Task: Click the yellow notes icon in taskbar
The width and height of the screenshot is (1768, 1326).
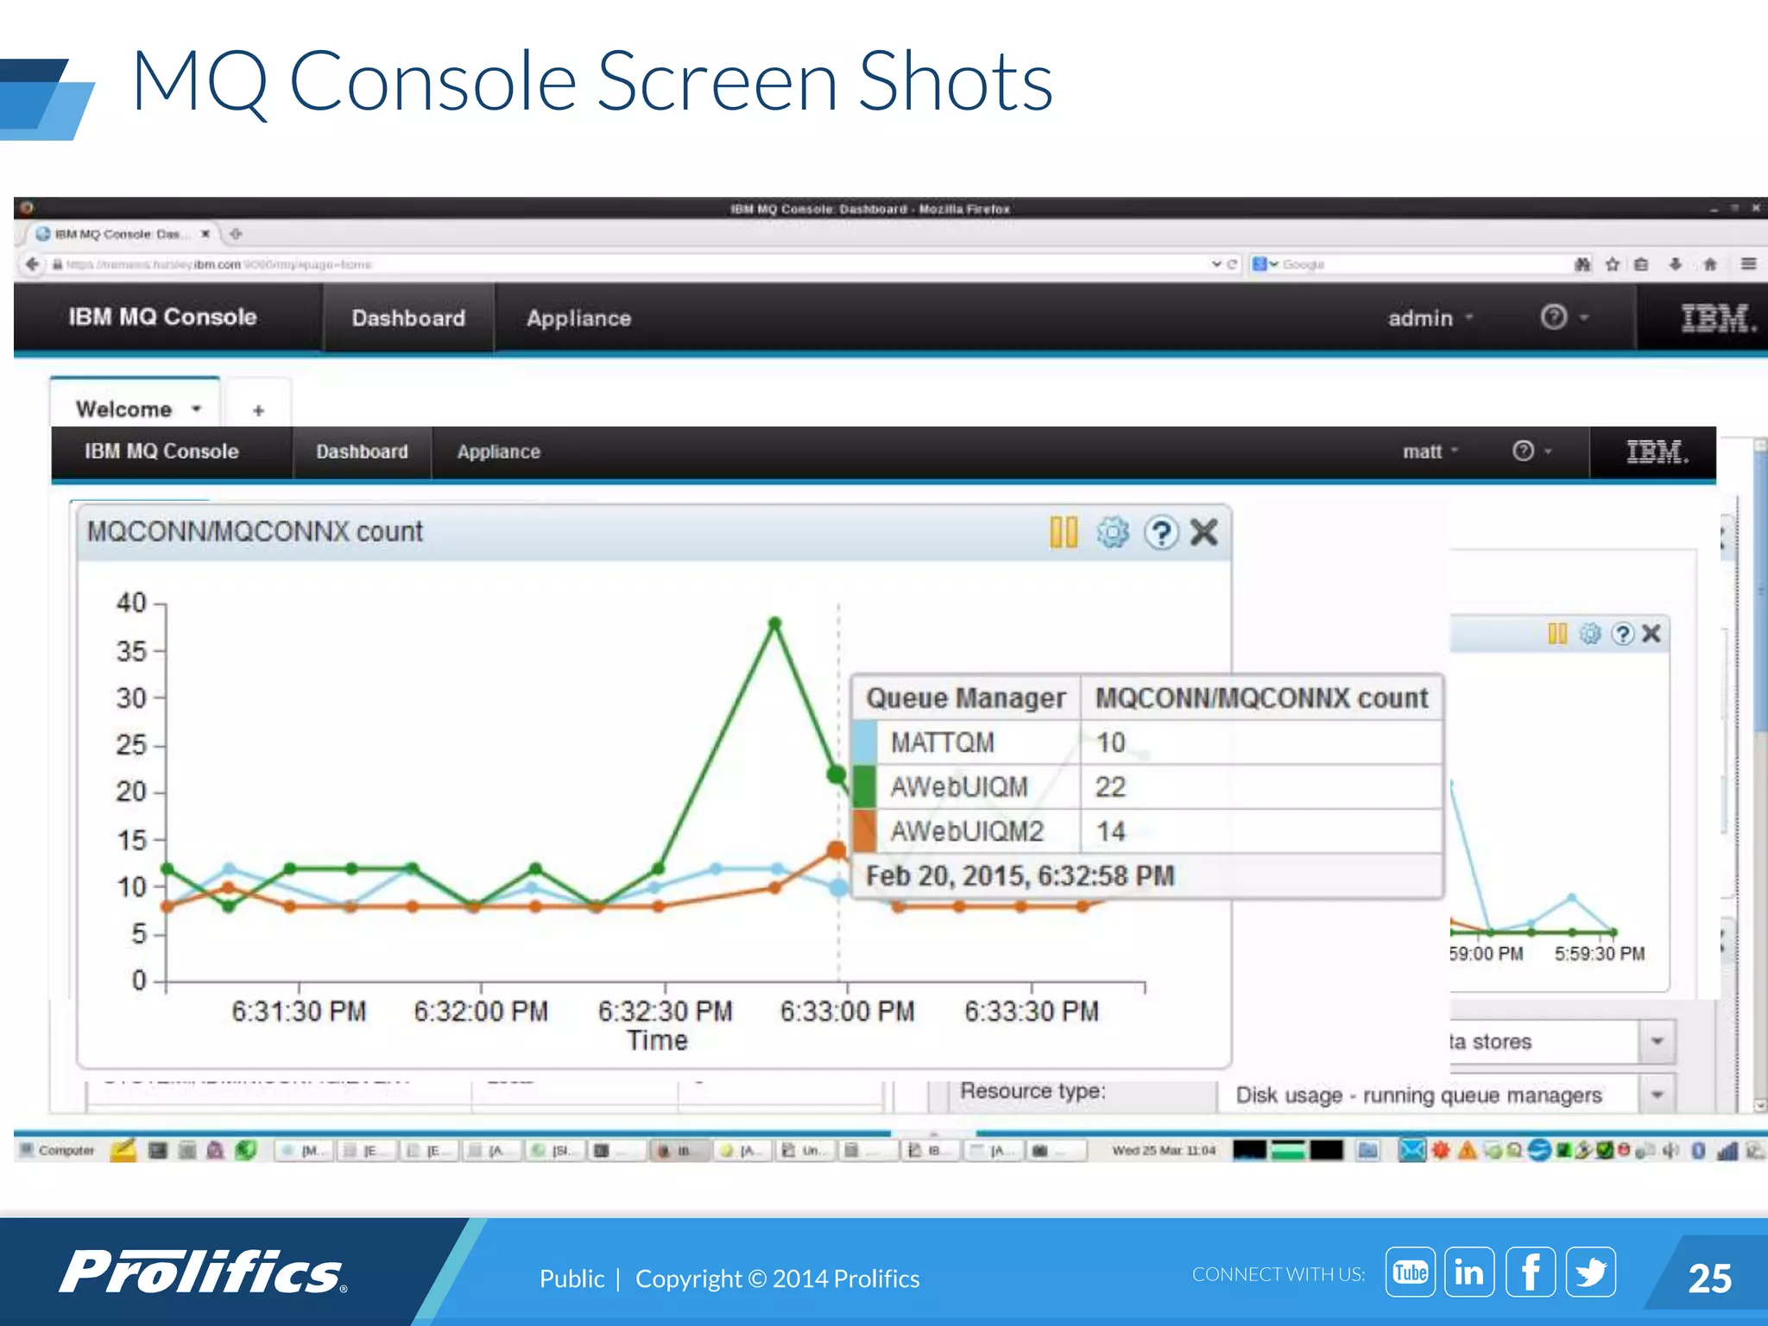Action: [x=123, y=1150]
